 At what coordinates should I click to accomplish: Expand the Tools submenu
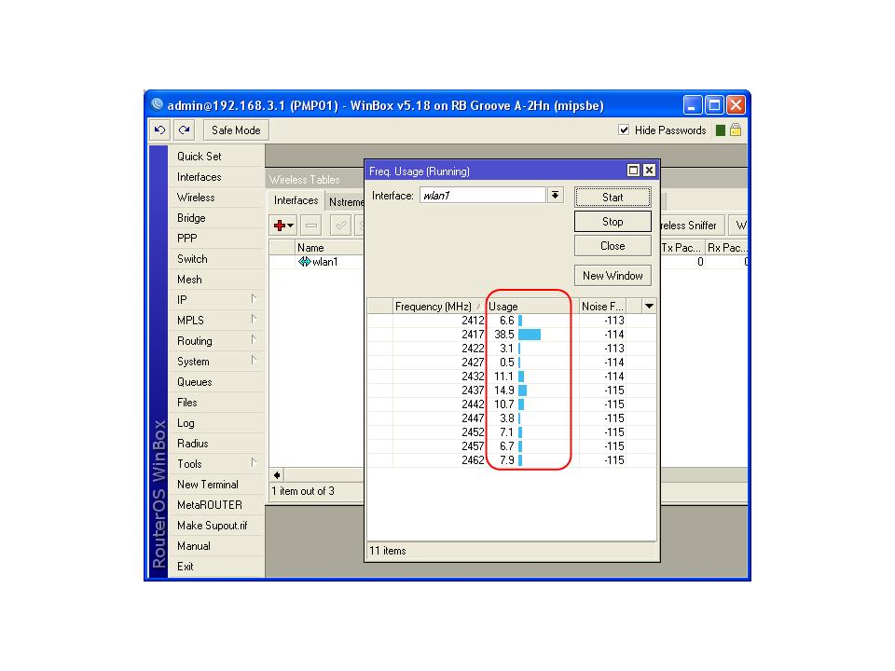click(254, 463)
